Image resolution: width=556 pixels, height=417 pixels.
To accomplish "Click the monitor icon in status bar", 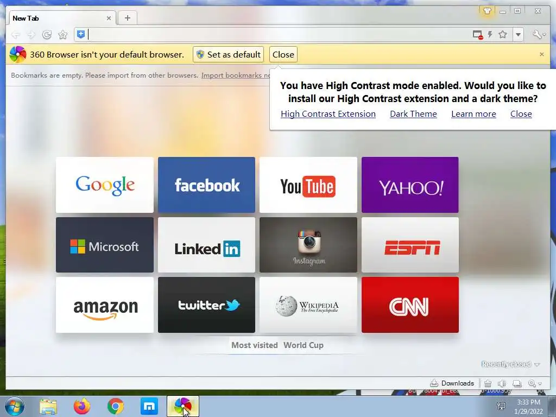I will (517, 383).
